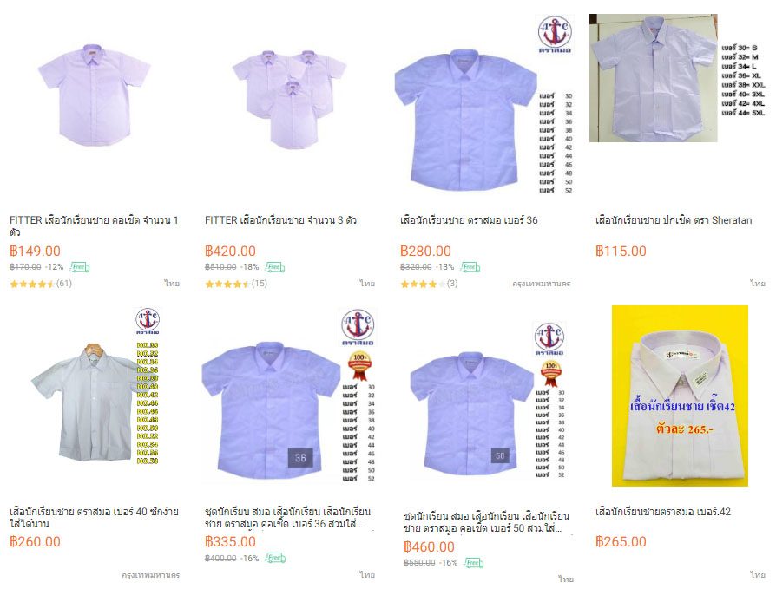Open the shirt image with 36 size badge
The width and height of the screenshot is (776, 589).
point(290,396)
